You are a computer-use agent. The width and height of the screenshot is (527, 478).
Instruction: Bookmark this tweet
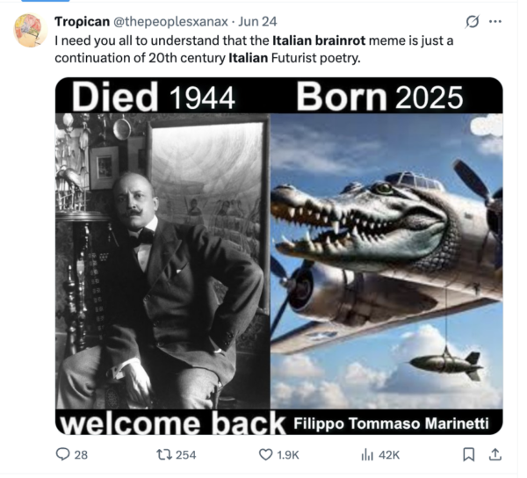pos(468,454)
